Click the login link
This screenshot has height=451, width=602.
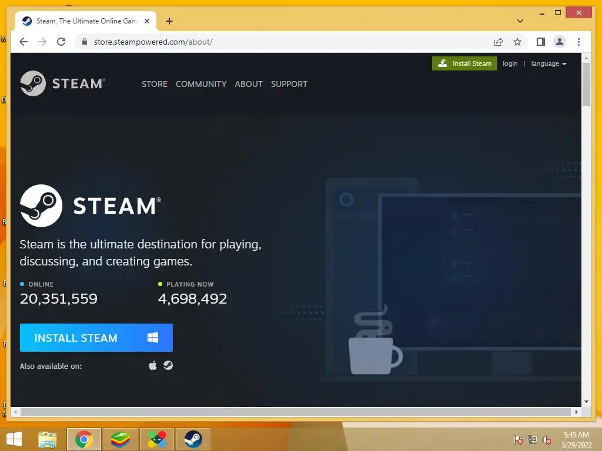[x=510, y=63]
